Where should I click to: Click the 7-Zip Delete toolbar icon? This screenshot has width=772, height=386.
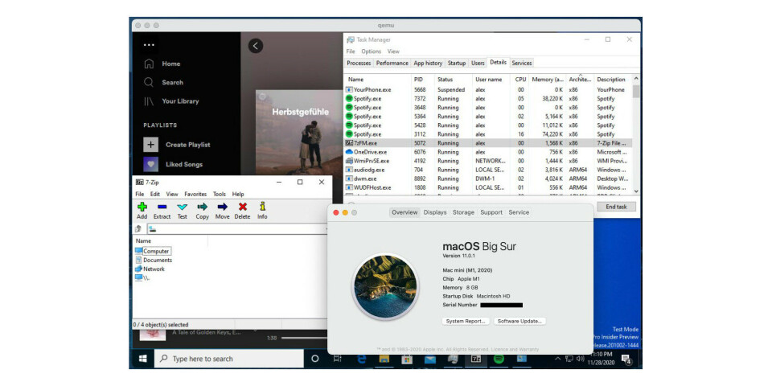pyautogui.click(x=242, y=207)
